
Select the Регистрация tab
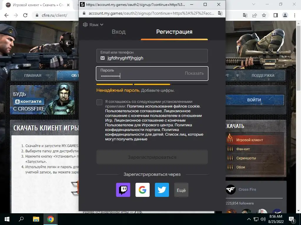pyautogui.click(x=174, y=32)
